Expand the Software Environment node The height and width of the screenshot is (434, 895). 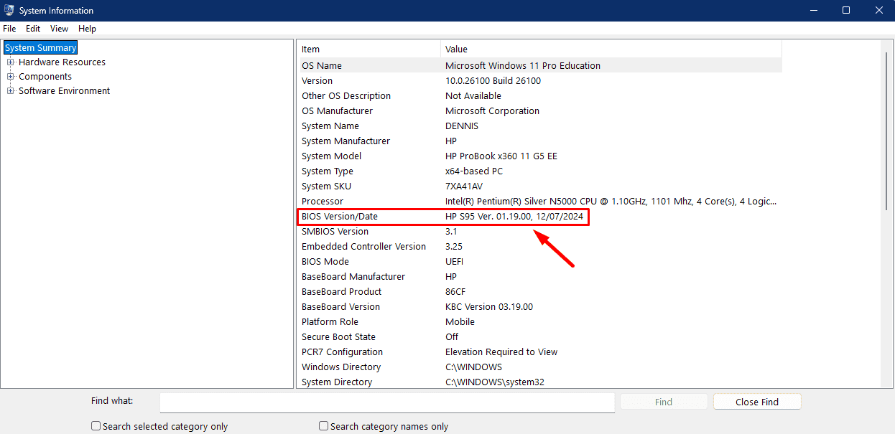tap(10, 90)
